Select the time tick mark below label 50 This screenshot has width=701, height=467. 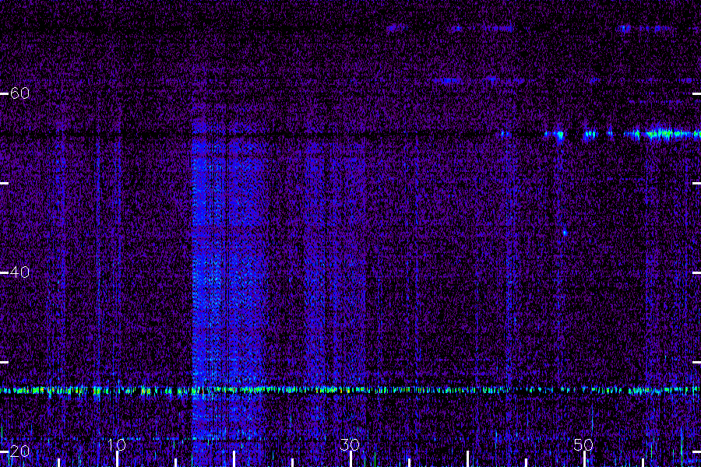click(584, 459)
